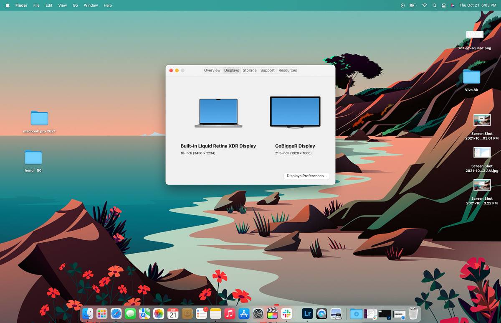Click the MacBook built-in display image

pos(218,113)
